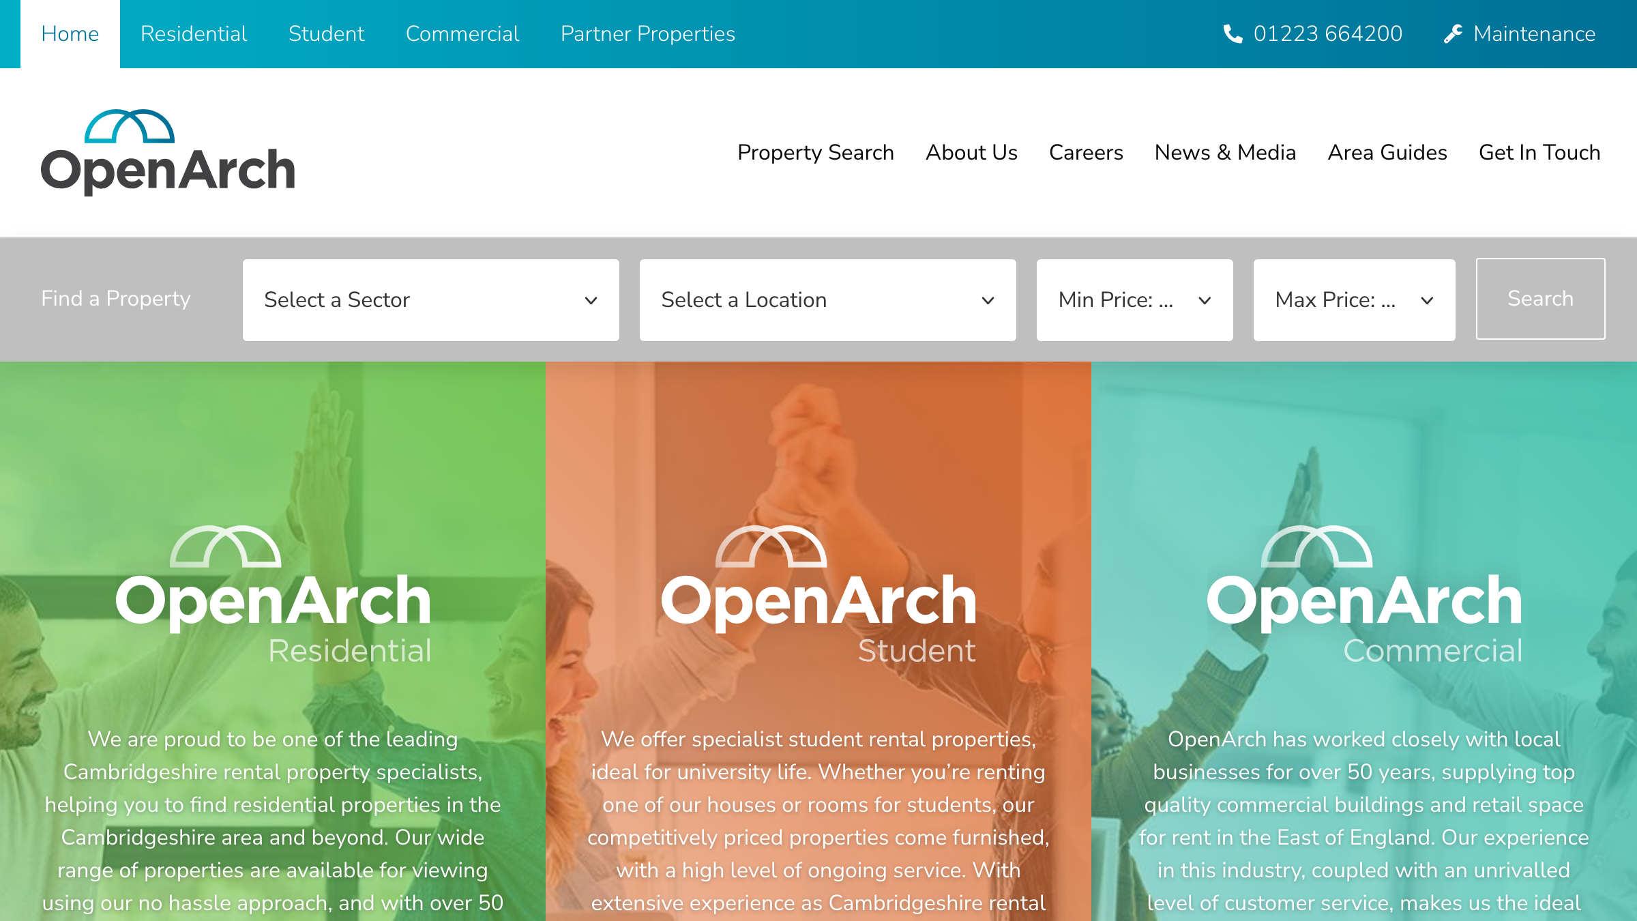Open the Home tab
The image size is (1637, 921).
[x=70, y=34]
